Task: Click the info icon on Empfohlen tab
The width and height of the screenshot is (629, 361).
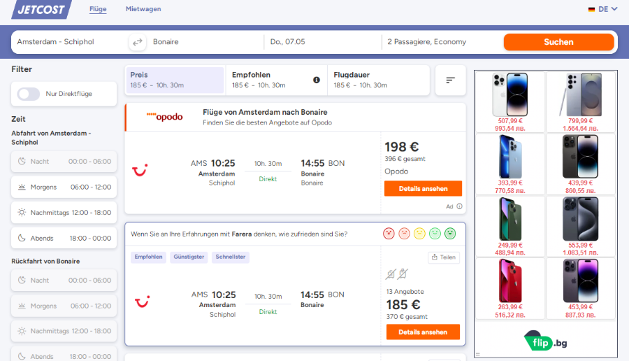Action: [317, 80]
